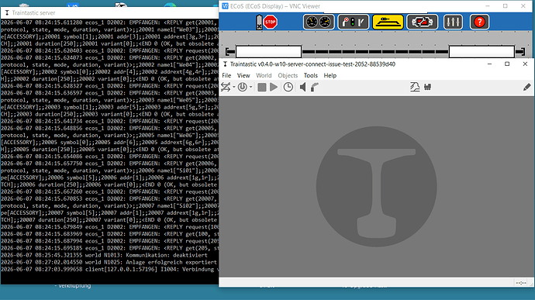The width and height of the screenshot is (535, 300).
Task: Click the Run play triangle in Traintastic toolbar
Action: click(x=274, y=88)
